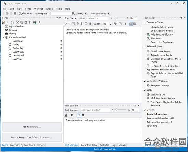Click Search for Duplicates link

[x=162, y=42]
